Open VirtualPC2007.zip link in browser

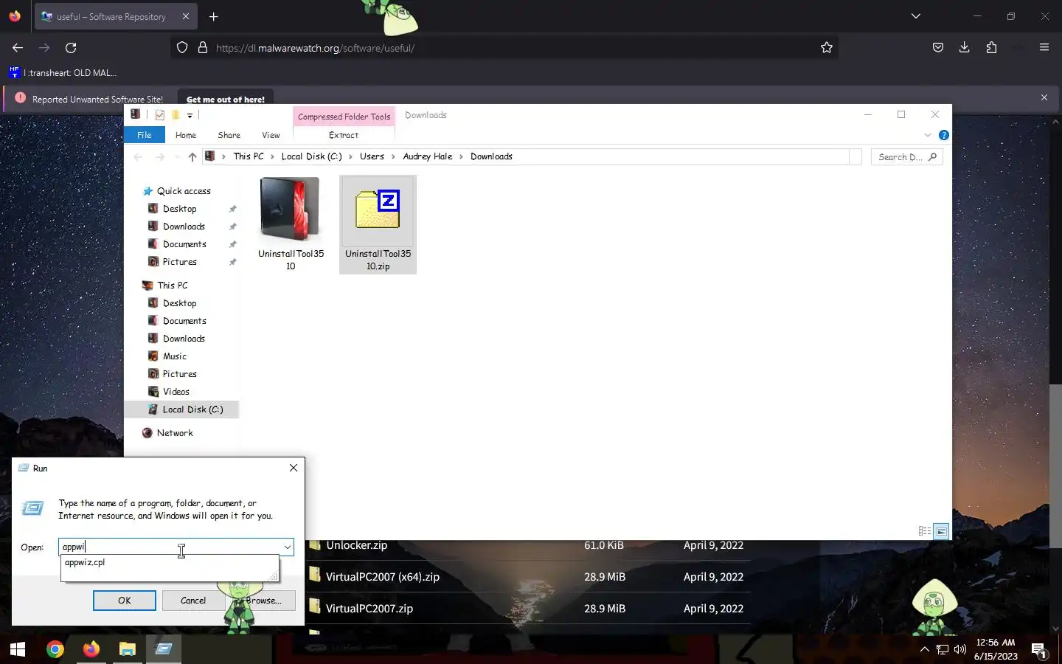click(369, 609)
